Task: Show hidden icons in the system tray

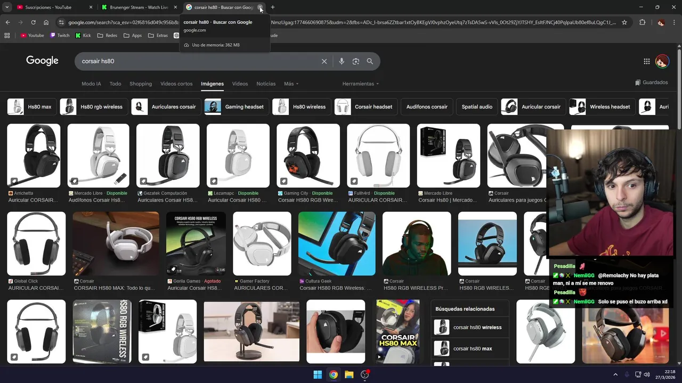Action: pos(615,374)
